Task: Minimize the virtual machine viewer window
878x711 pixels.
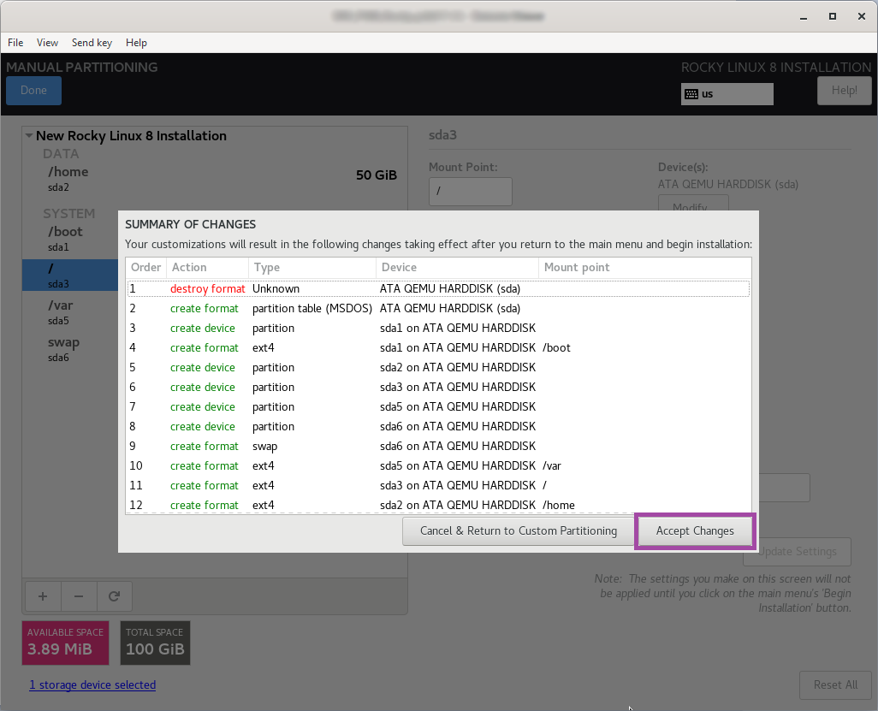Action: click(804, 17)
